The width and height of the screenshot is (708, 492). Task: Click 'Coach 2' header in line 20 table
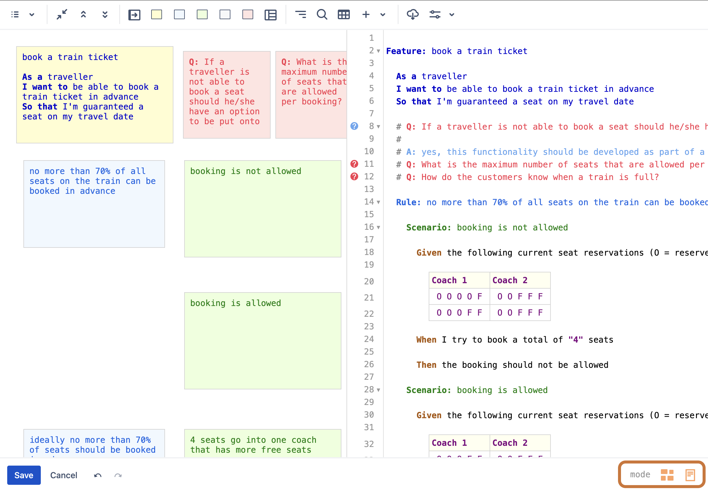coord(520,280)
